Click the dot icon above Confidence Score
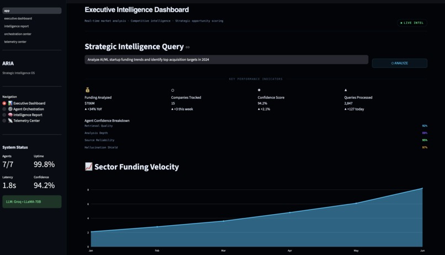 click(x=259, y=90)
